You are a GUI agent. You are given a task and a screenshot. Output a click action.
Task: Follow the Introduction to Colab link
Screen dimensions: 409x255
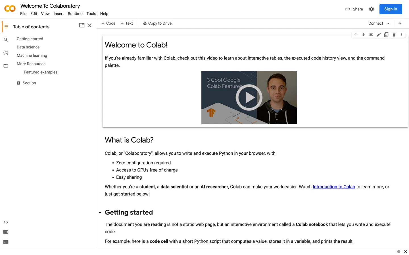click(334, 187)
